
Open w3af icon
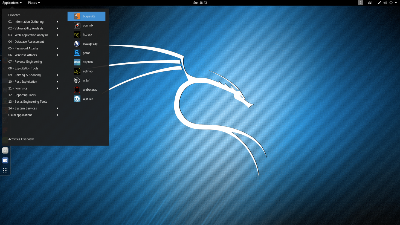click(x=77, y=80)
